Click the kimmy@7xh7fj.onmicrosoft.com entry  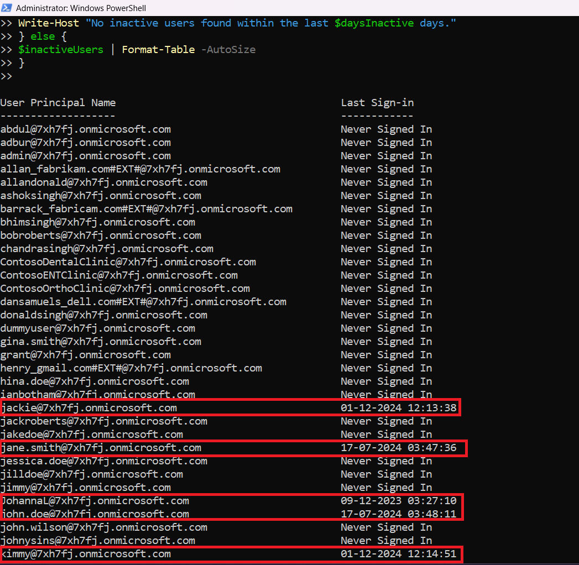(x=86, y=554)
